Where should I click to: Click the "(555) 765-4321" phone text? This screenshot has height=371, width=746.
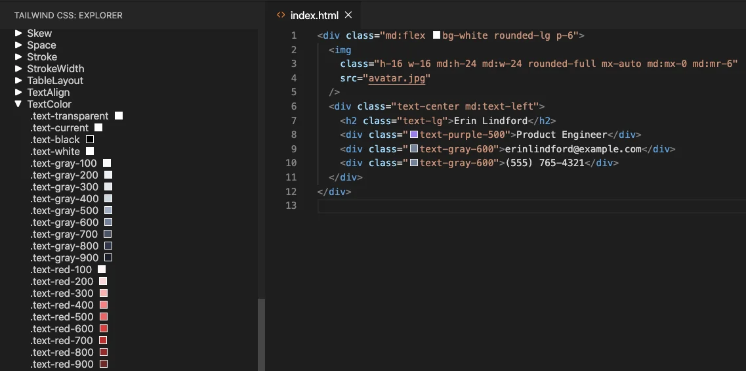point(545,163)
